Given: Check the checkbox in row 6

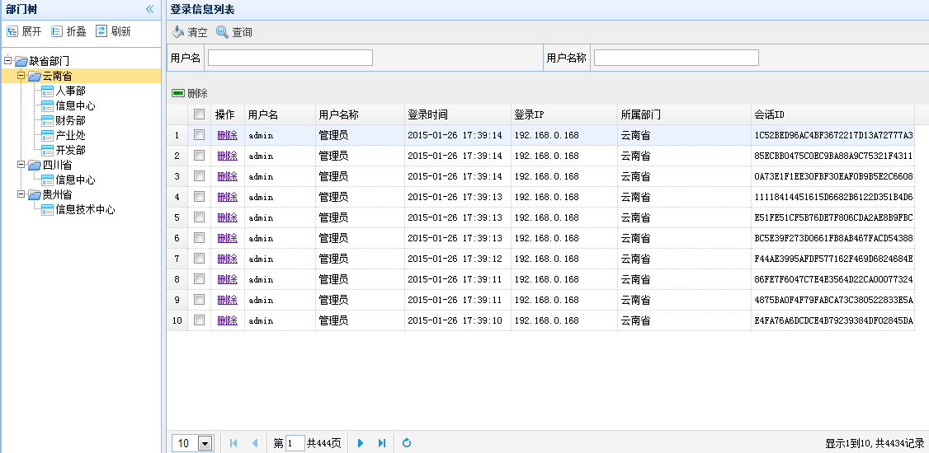Looking at the screenshot, I should pyautogui.click(x=199, y=238).
